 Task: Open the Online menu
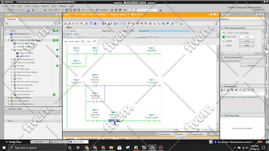(x=36, y=6)
